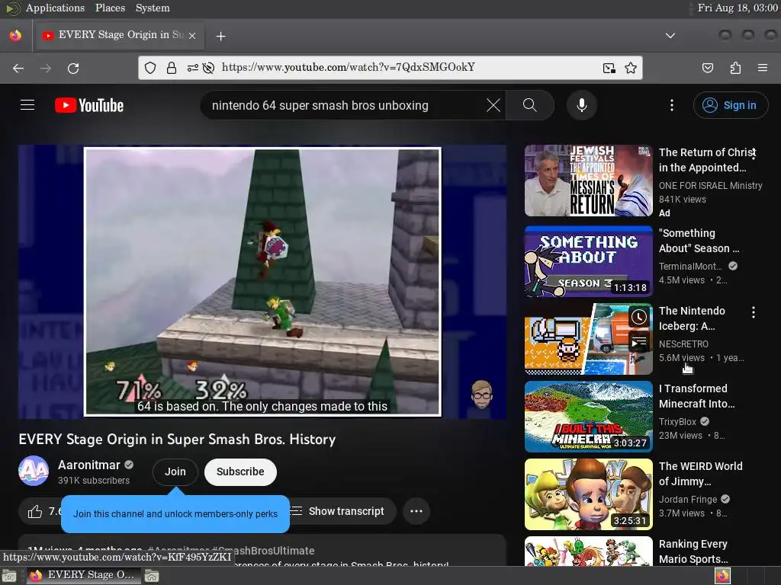The image size is (781, 585).
Task: Add Nintendo Iceberg to queue
Action: (x=638, y=342)
